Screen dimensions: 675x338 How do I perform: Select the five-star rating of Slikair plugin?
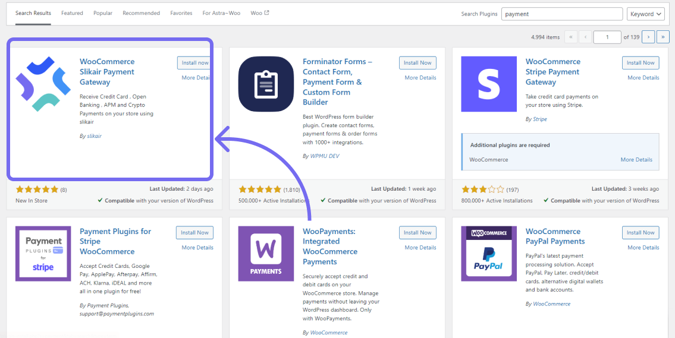tap(37, 189)
